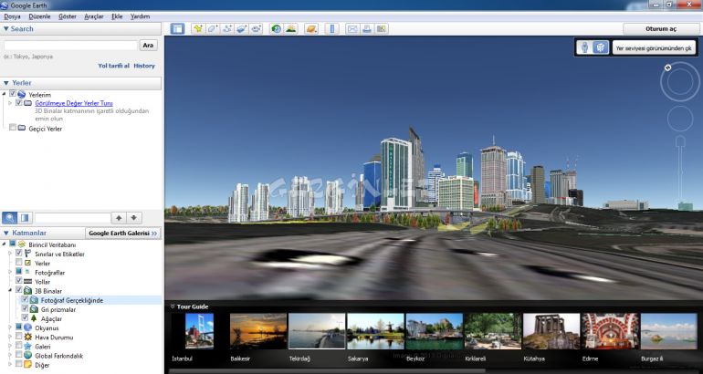703x374 pixels.
Task: Click the Ara search button
Action: click(149, 46)
